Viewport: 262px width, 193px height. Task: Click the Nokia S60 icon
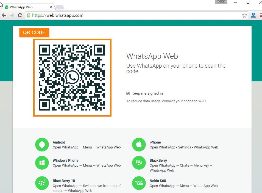139,183
